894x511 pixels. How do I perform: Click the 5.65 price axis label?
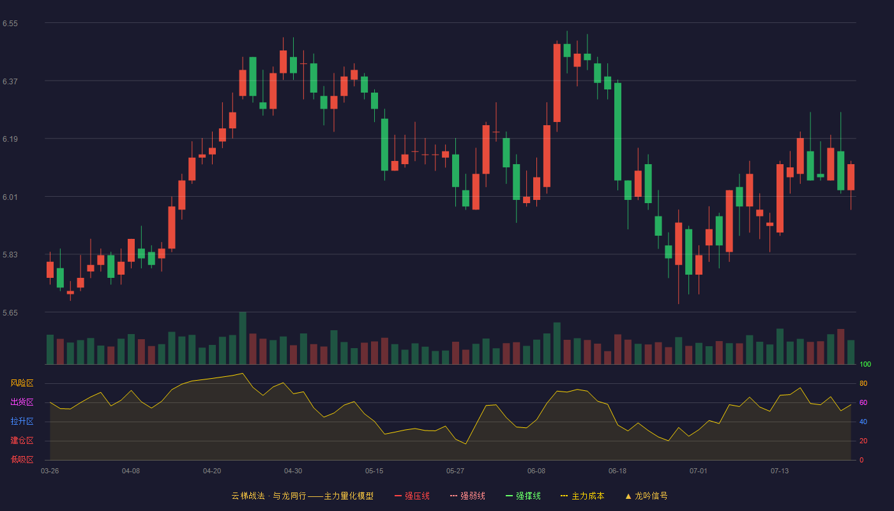10,313
